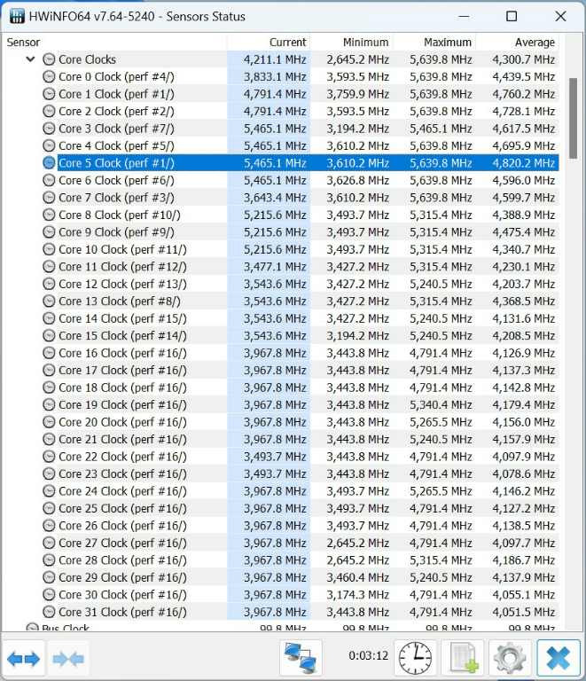Click Core 0 current value 3,833.1 MHz

coord(275,77)
